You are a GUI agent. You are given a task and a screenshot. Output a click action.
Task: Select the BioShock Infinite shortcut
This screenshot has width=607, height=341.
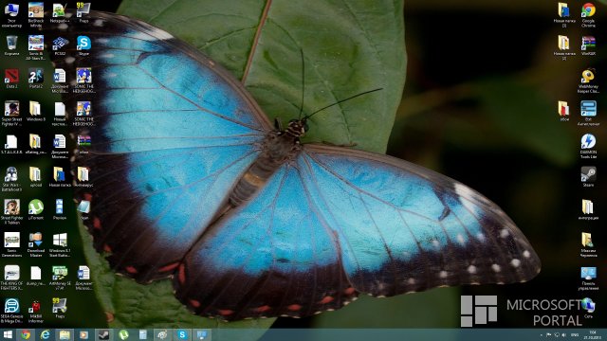pos(36,15)
